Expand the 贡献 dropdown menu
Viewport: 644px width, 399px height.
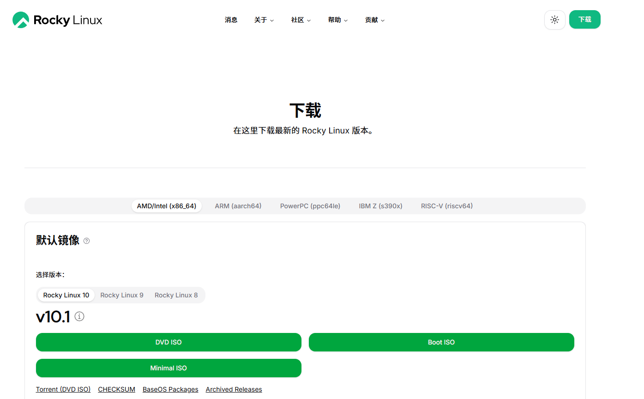[374, 19]
